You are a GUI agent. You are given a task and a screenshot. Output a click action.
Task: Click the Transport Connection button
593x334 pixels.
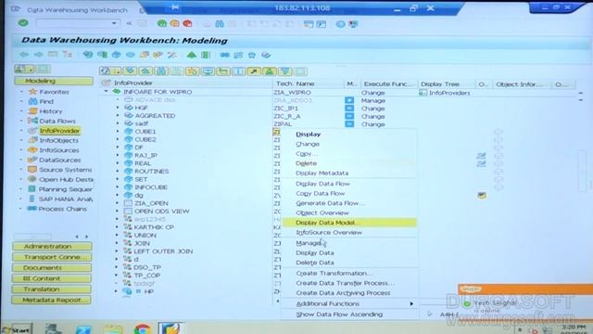[x=52, y=257]
